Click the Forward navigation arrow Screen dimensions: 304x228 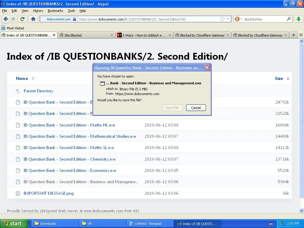point(13,19)
